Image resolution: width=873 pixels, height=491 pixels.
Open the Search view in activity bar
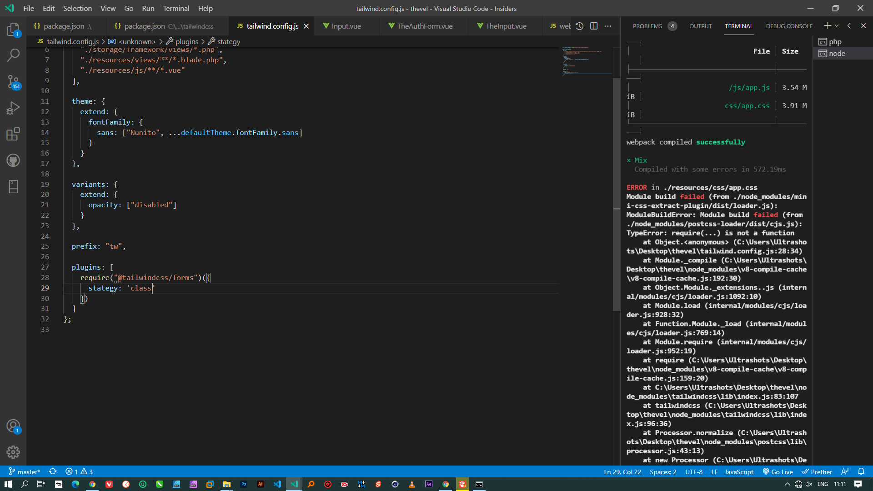tap(13, 55)
